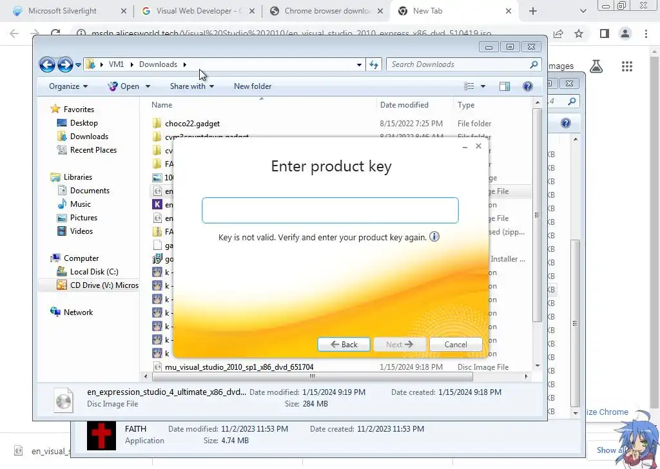Screen dimensions: 660x469
Task: Select Downloads under Favorites
Action: [x=89, y=137]
